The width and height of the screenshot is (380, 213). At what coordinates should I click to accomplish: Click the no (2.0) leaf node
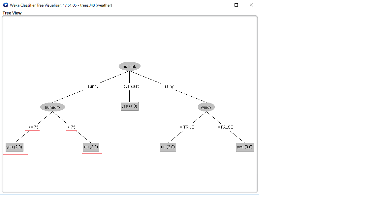(168, 147)
